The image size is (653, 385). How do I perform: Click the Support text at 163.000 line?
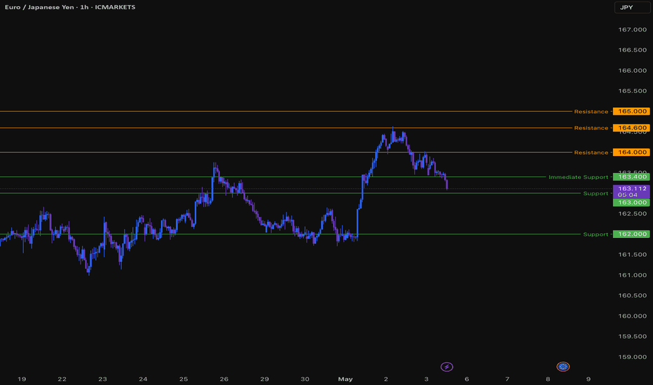(x=596, y=193)
